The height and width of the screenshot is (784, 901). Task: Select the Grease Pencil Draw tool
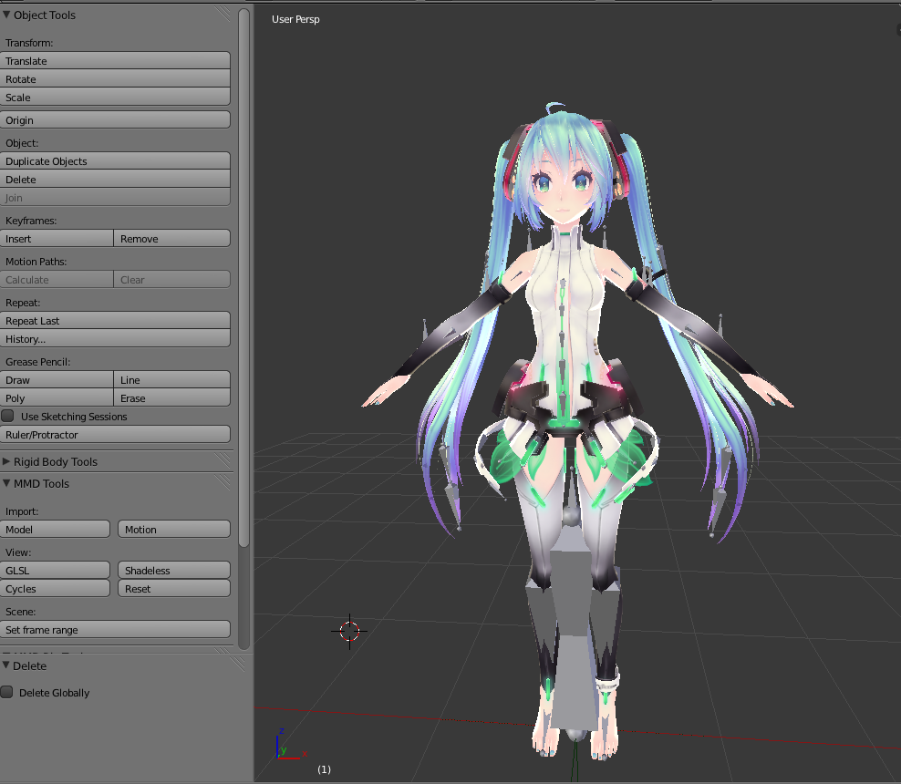pos(57,379)
